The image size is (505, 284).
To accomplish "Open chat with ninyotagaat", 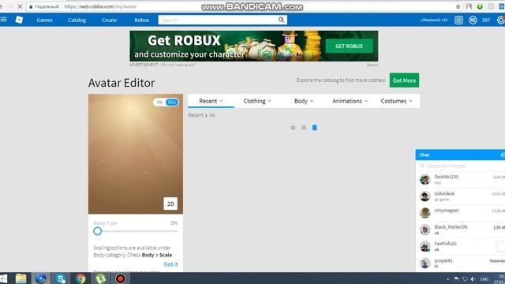I will coord(462,213).
